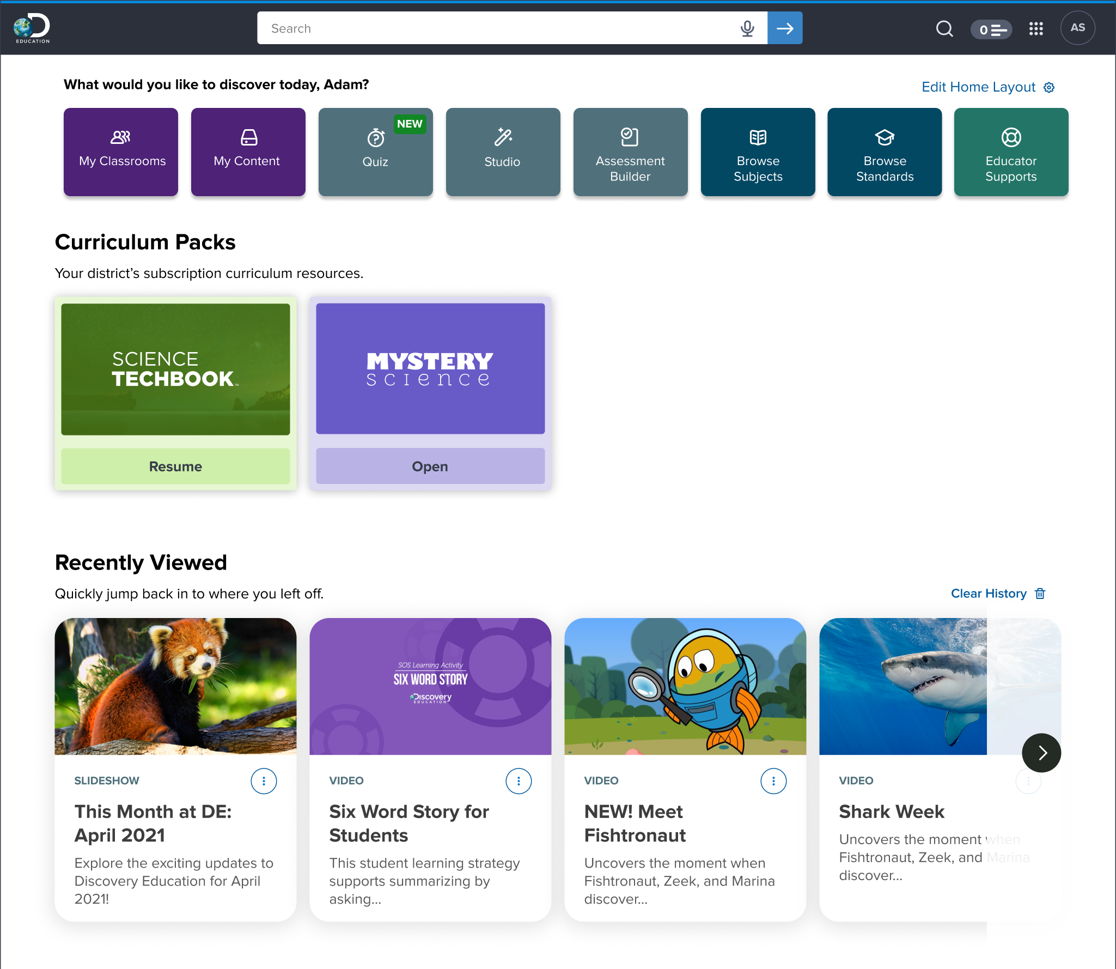Screen dimensions: 1116x969
Task: Open options menu for NEW! Meet Fishtronaut
Action: tap(773, 782)
